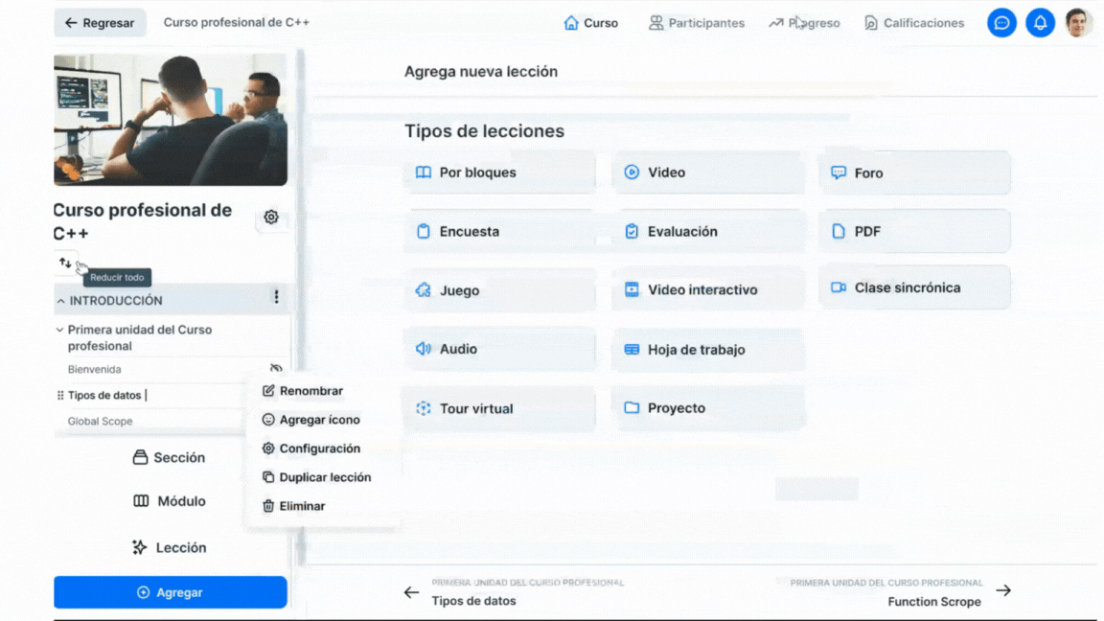Click the Reducir todo arrows icon
The width and height of the screenshot is (1104, 621).
point(65,263)
